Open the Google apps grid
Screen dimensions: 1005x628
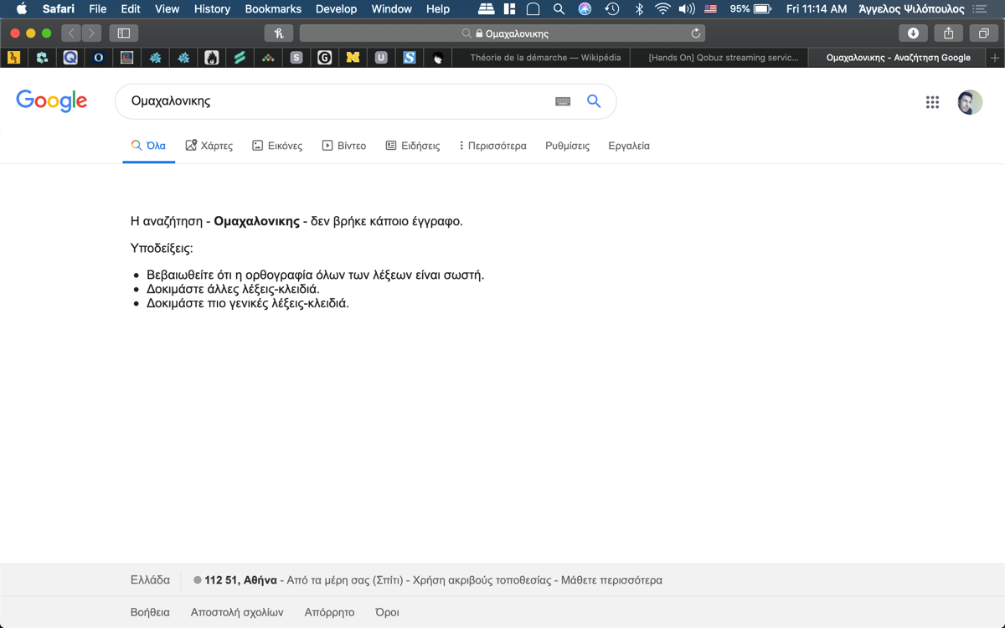[x=932, y=101]
